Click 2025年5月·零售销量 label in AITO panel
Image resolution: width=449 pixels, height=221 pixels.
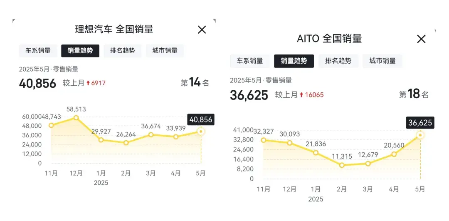[261, 81]
